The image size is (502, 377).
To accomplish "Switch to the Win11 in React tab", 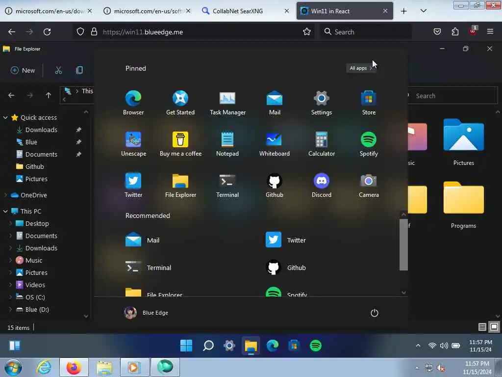I will [345, 11].
